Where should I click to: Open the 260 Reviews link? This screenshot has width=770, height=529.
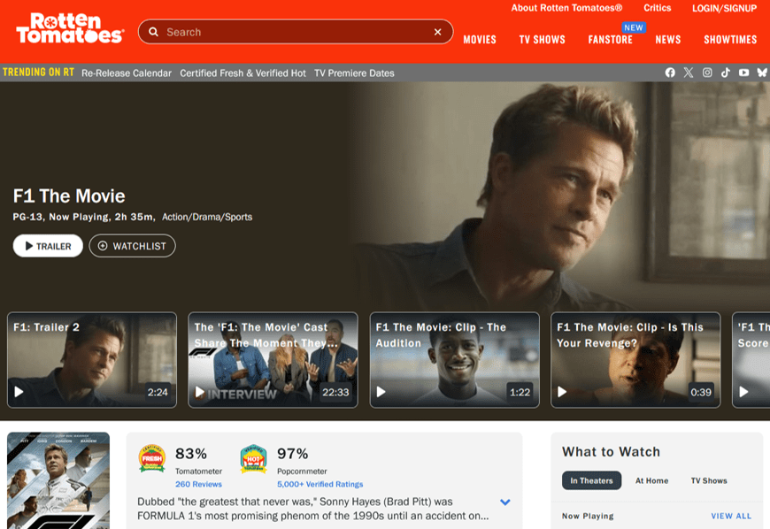click(x=198, y=484)
